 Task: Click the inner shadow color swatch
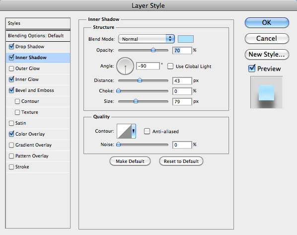(186, 39)
